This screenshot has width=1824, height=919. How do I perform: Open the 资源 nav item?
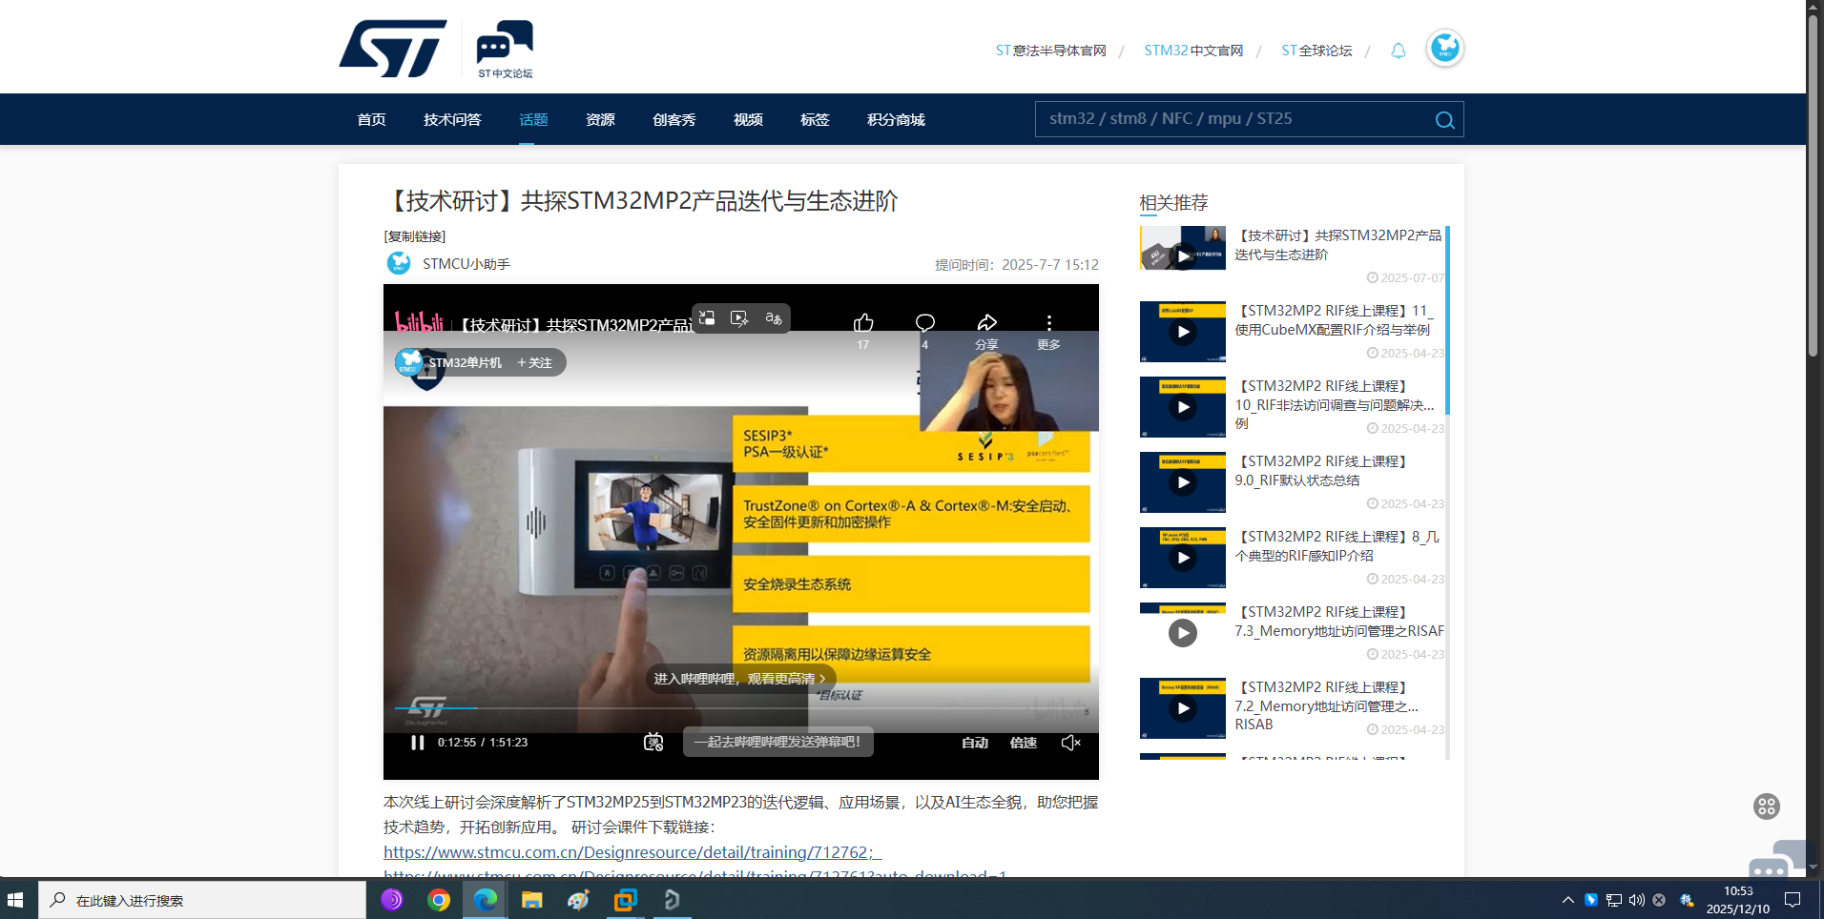(x=600, y=119)
